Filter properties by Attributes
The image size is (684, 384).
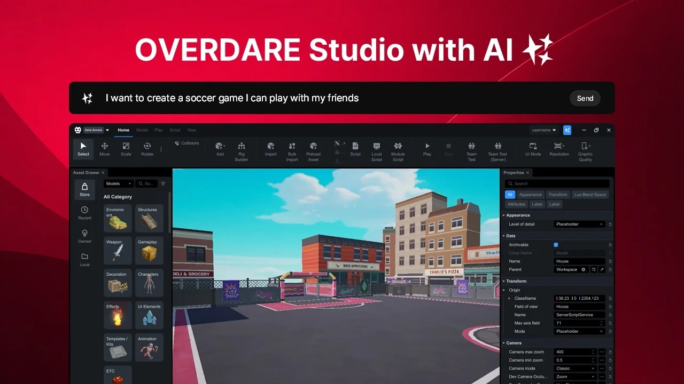516,204
